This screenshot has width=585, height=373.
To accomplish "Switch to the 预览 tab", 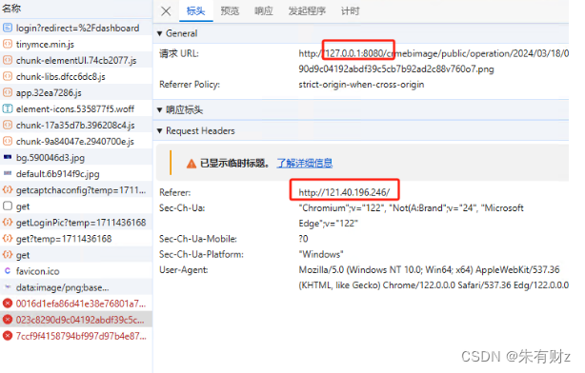I will (230, 11).
